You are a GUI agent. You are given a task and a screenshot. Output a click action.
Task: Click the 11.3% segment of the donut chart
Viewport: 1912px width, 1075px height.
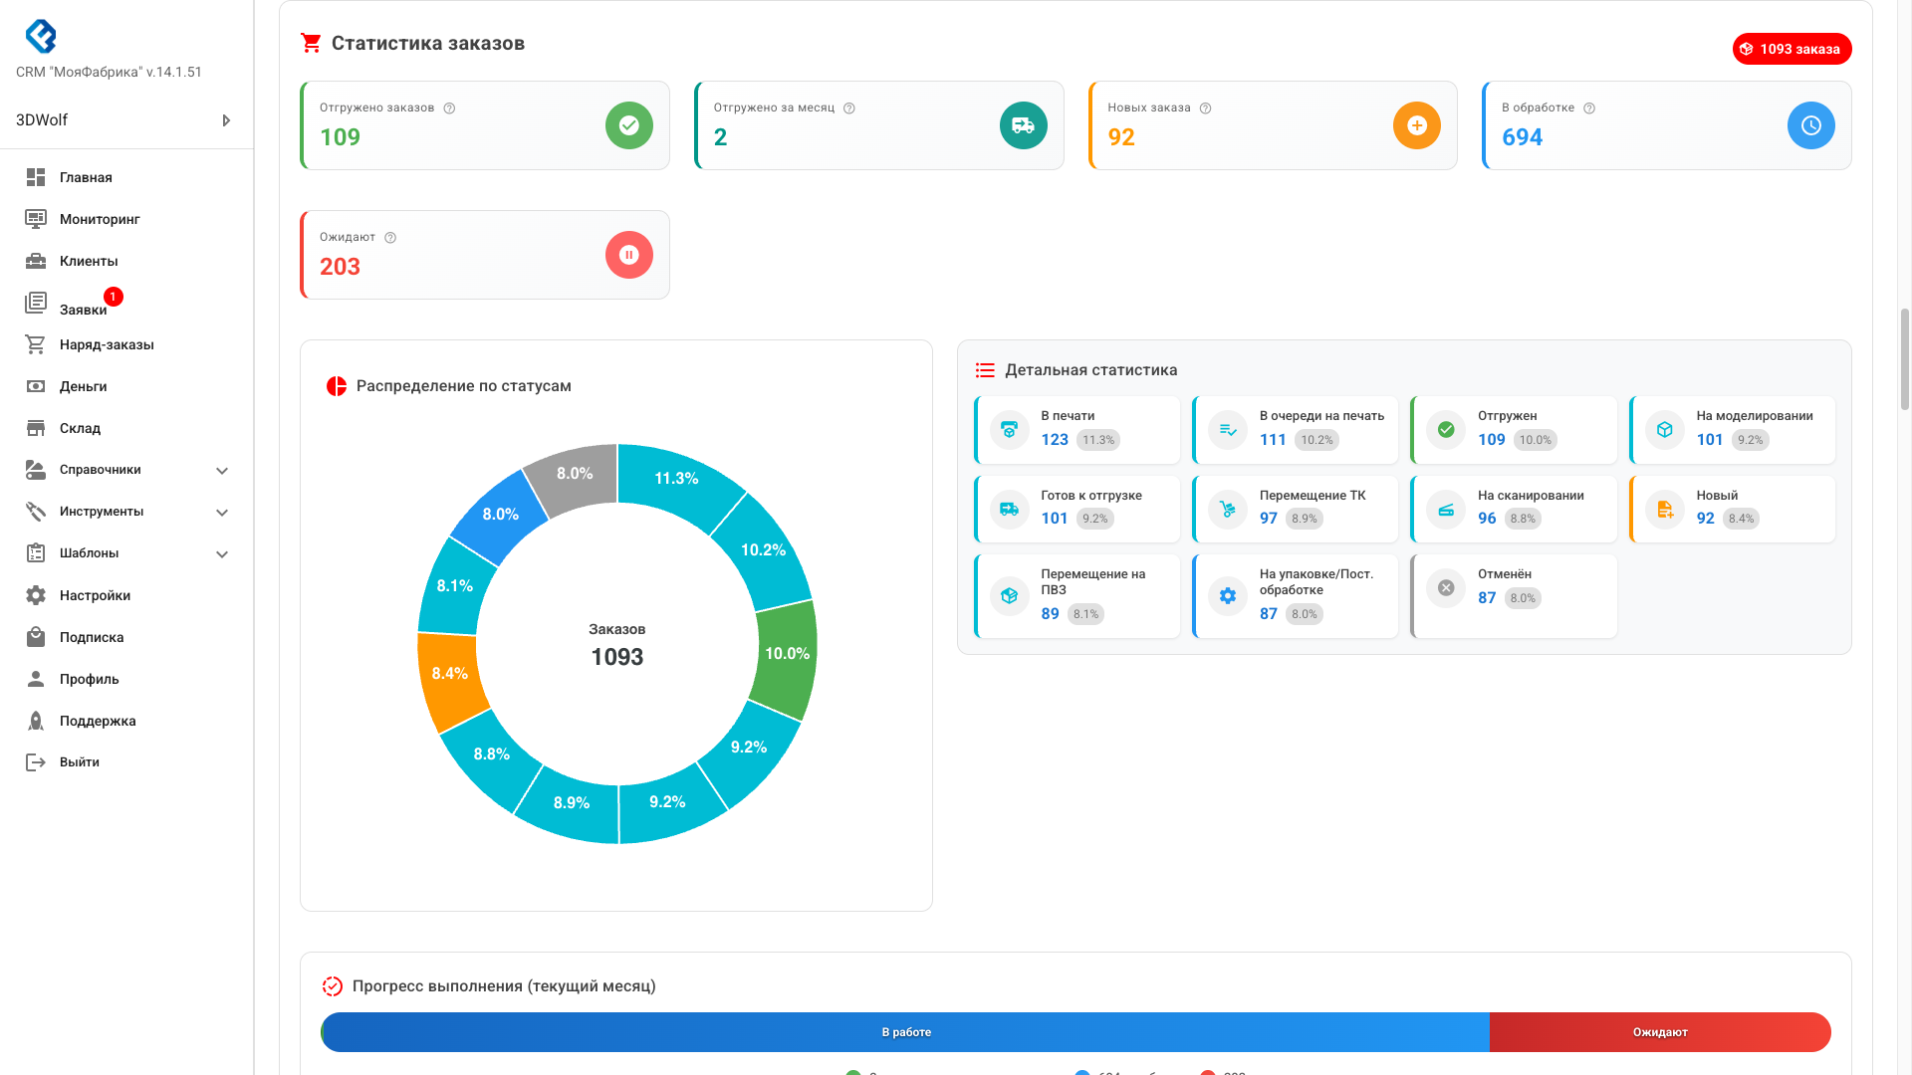[x=676, y=479]
